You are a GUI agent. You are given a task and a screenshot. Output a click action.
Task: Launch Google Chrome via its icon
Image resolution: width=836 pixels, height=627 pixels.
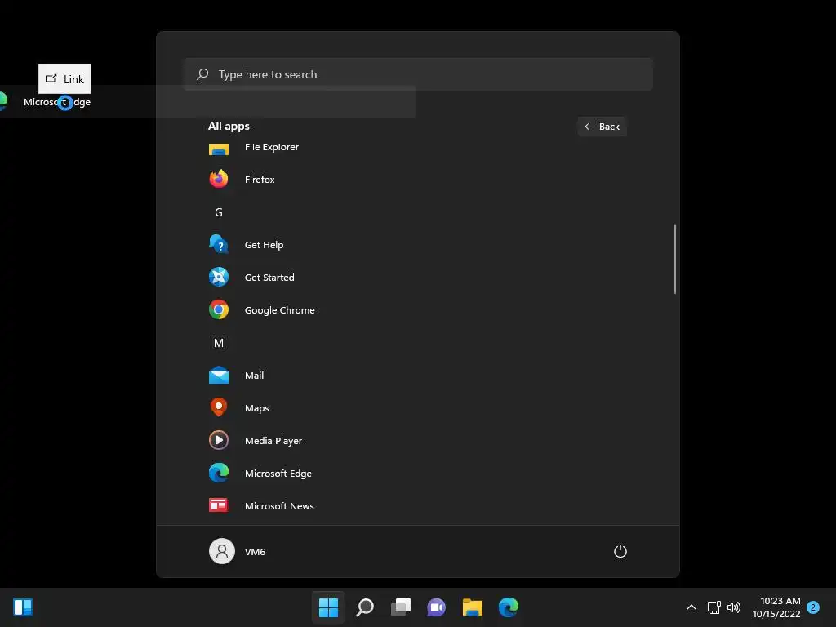pos(219,309)
